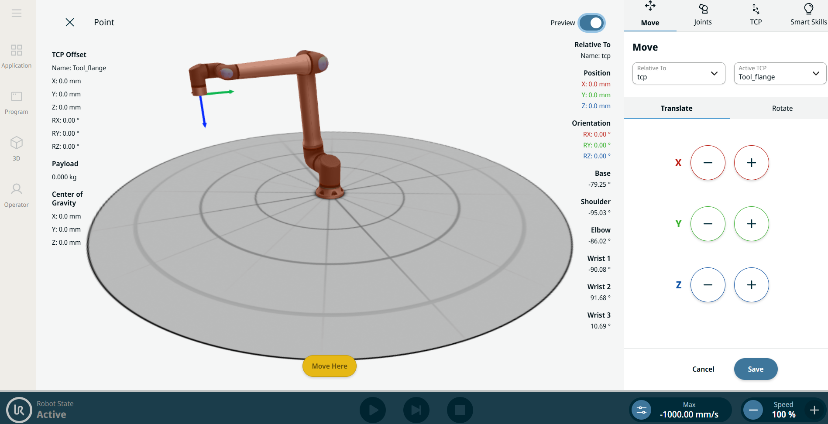This screenshot has height=424, width=828.
Task: Open the Program section in sidebar
Action: pyautogui.click(x=17, y=103)
